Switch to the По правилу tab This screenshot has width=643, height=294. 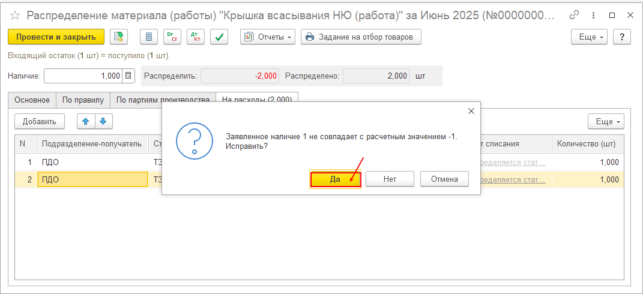(x=83, y=100)
